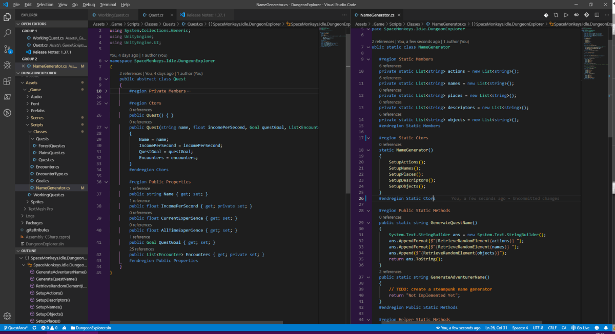Click Spaces: 4 to change indentation
The width and height of the screenshot is (615, 334).
point(521,328)
